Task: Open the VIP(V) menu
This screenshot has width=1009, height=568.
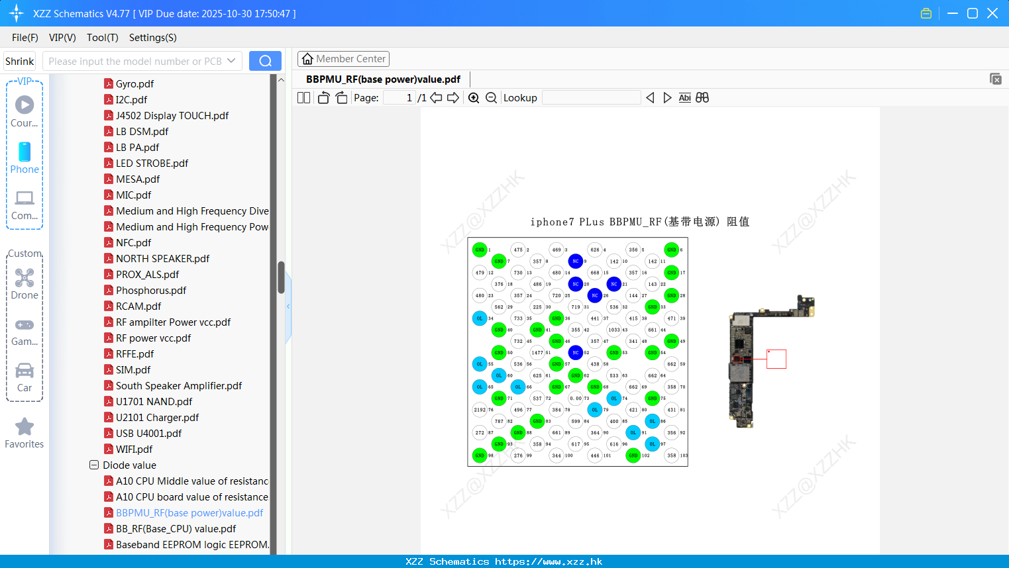Action: pos(62,38)
